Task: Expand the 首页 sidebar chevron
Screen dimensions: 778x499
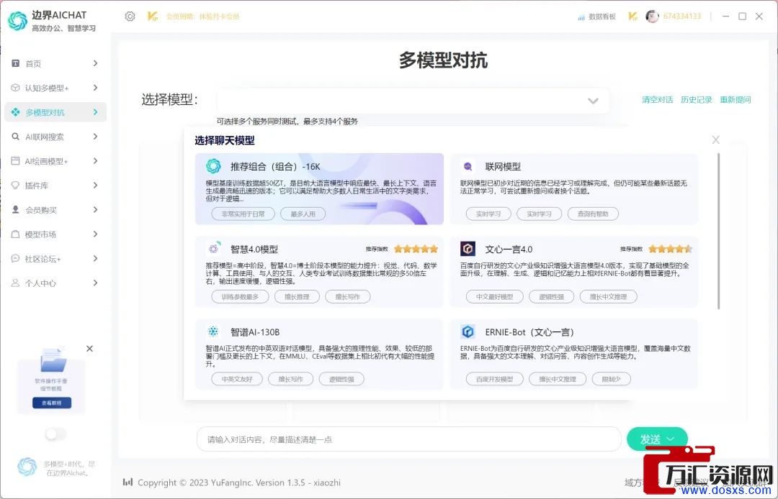Action: [x=95, y=63]
